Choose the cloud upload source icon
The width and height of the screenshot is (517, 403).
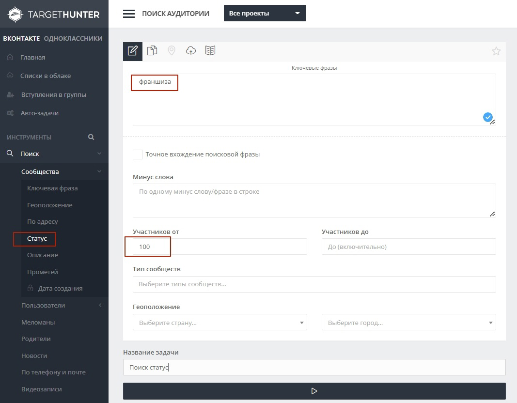tap(191, 50)
